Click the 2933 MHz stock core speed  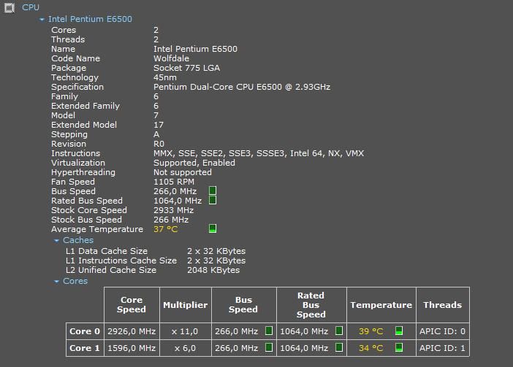point(174,209)
